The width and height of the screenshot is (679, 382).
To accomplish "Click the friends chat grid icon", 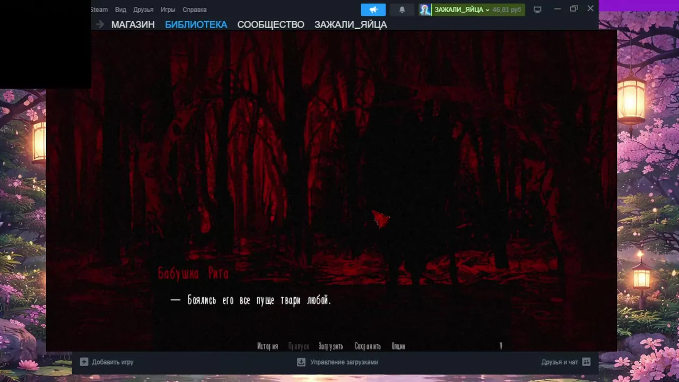I will (x=586, y=362).
